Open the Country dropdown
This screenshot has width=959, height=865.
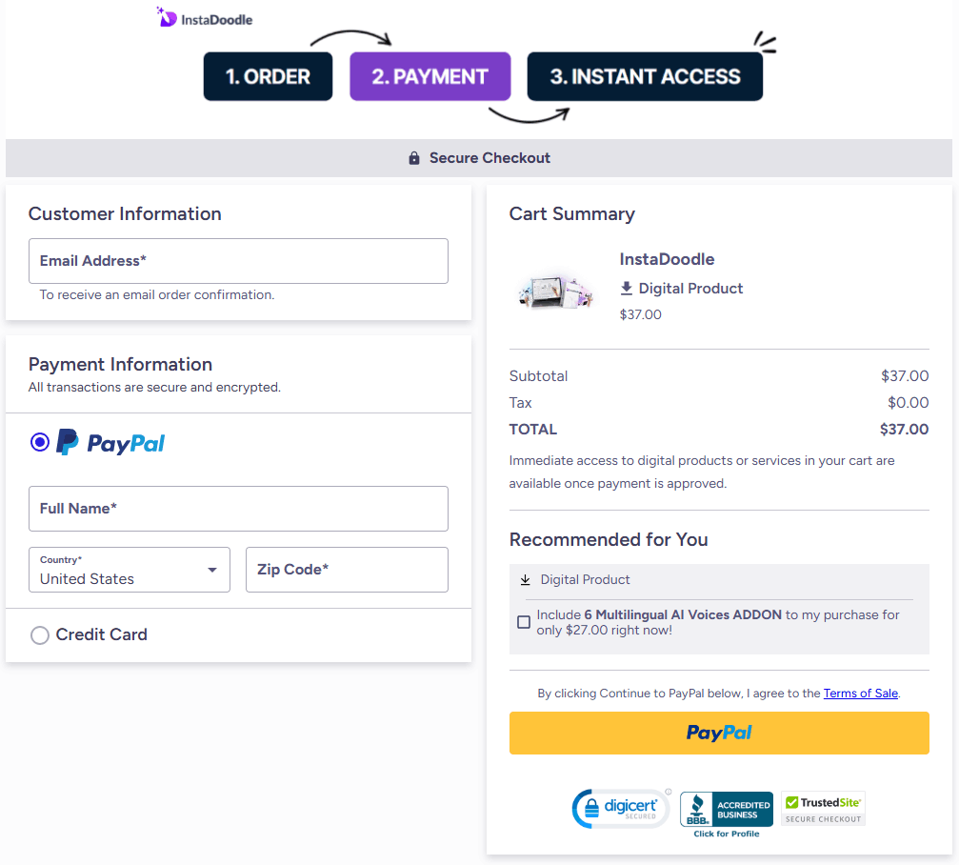point(129,569)
